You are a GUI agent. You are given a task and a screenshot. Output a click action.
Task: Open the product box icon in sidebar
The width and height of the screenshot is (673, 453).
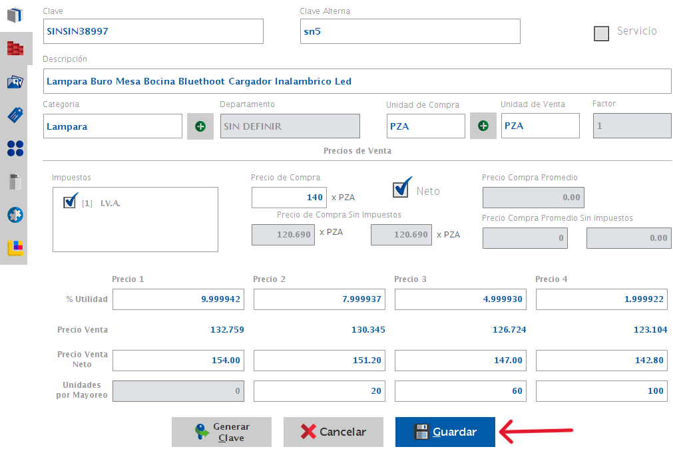(15, 15)
